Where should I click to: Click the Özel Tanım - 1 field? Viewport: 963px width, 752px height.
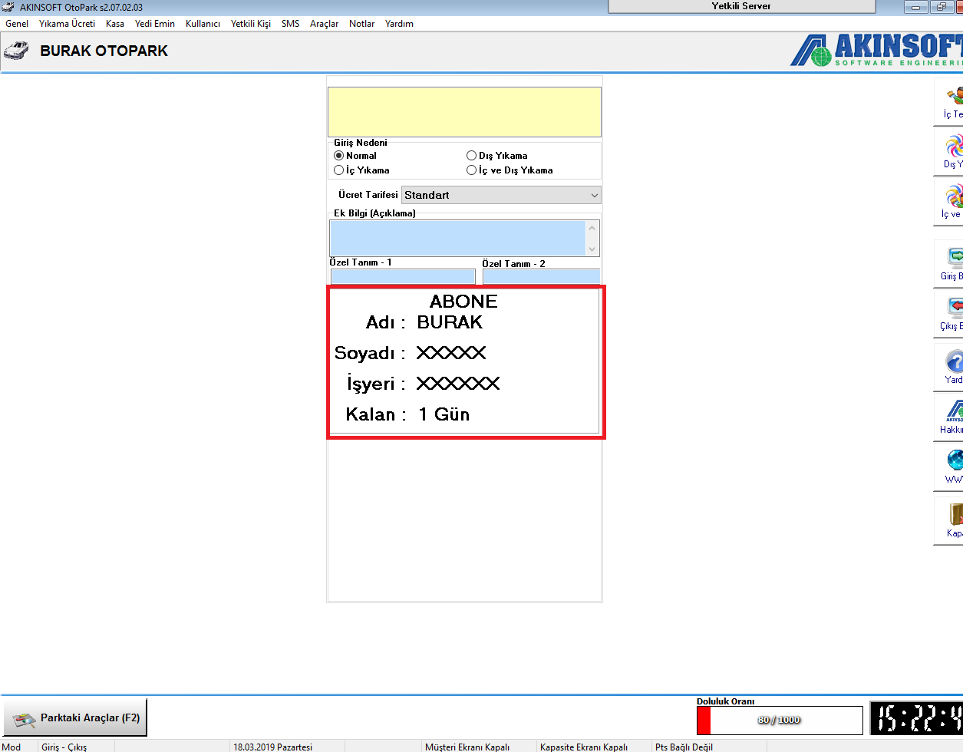click(403, 276)
